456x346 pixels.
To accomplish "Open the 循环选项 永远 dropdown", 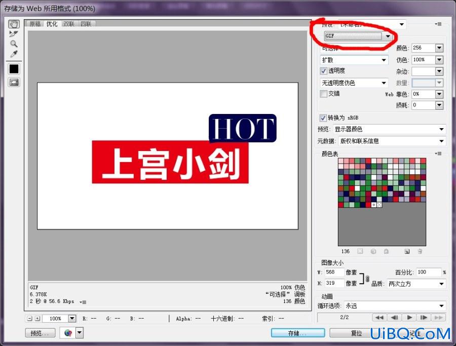I will click(395, 306).
